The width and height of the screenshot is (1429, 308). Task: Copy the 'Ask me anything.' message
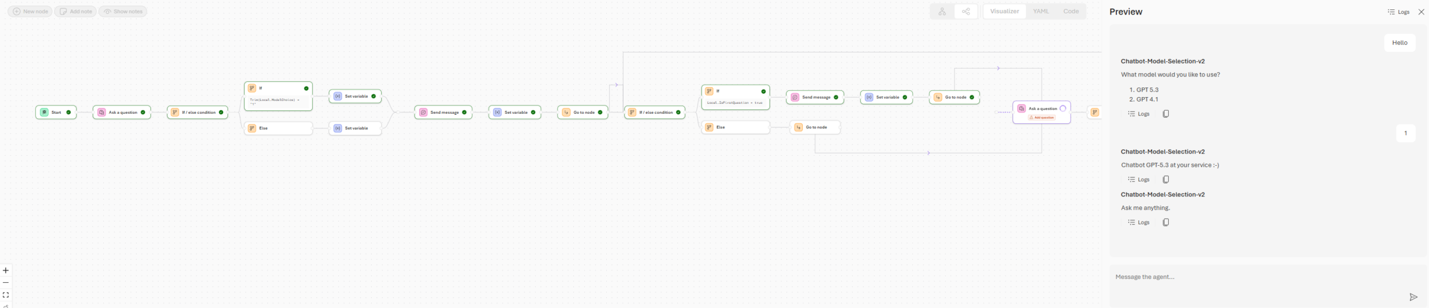coord(1166,223)
